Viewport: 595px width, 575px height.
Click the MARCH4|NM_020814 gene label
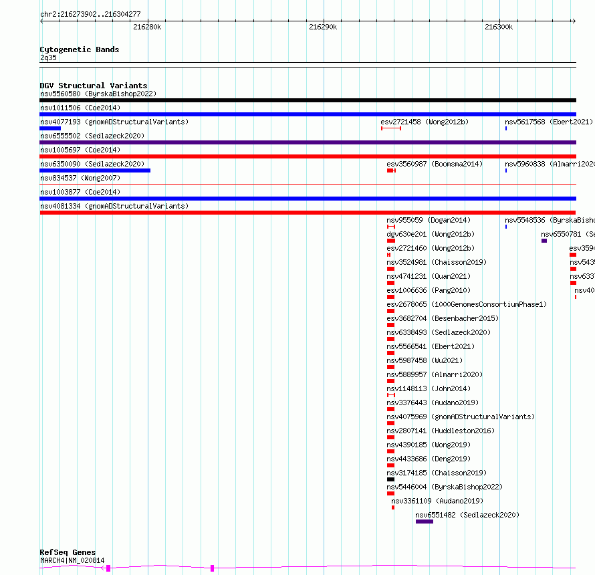pos(72,560)
